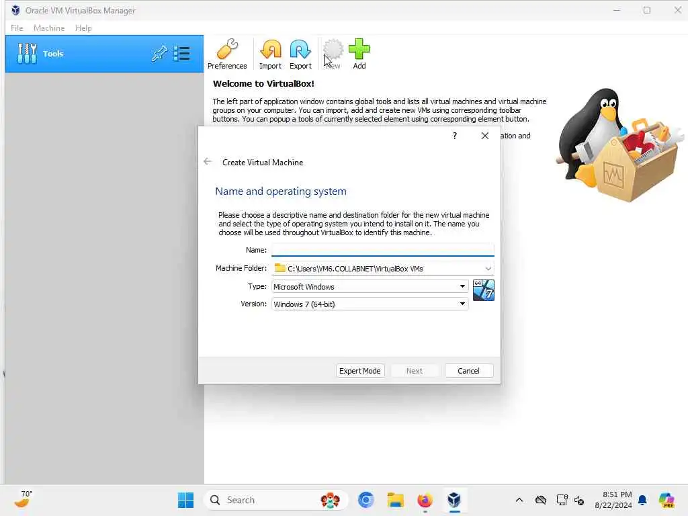Open the Help menu

click(x=83, y=28)
